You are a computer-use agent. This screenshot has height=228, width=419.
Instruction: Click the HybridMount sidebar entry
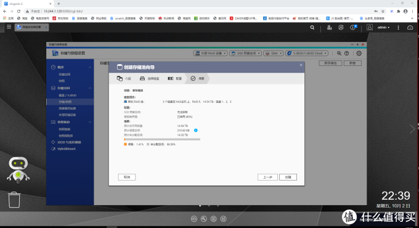[x=67, y=149]
